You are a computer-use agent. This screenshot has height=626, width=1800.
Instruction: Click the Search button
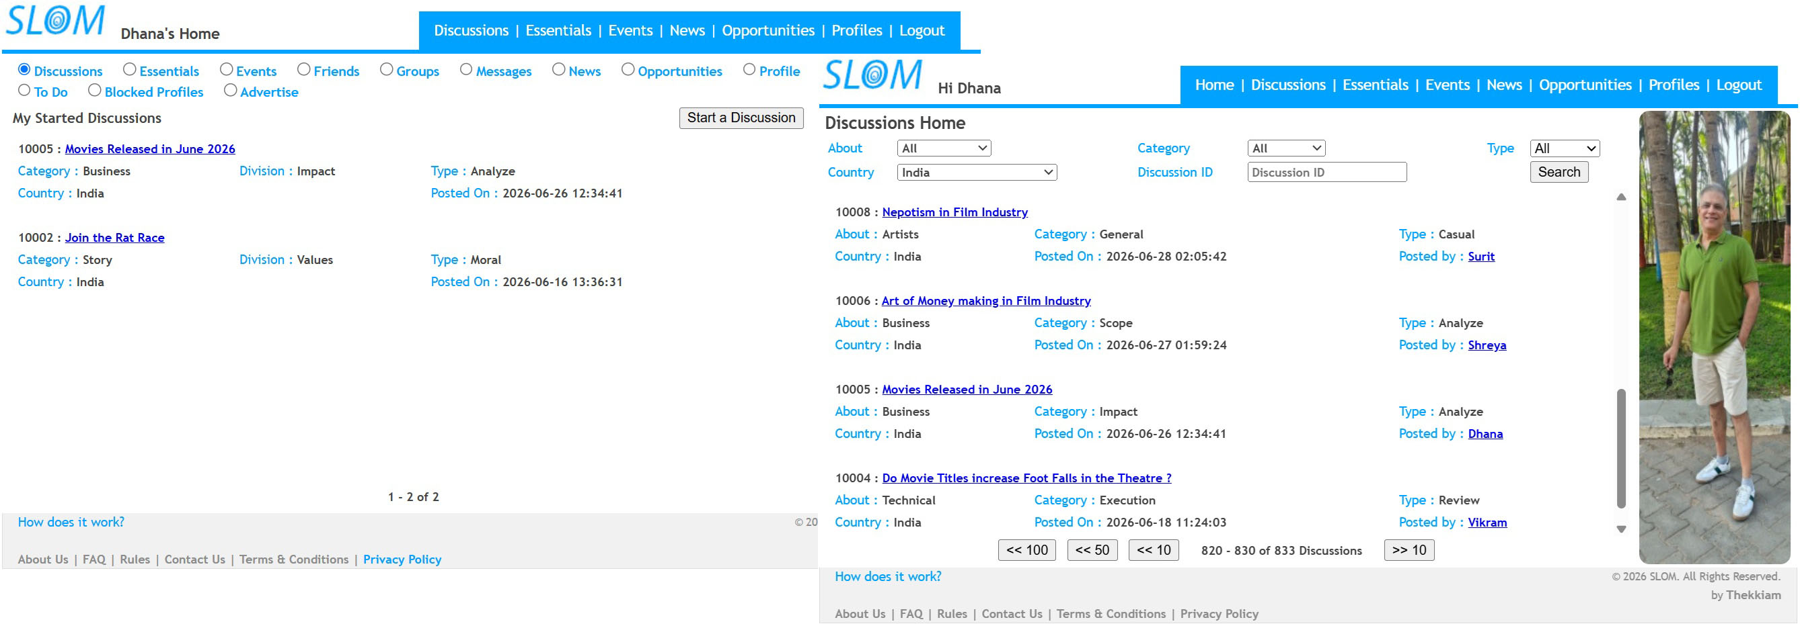[x=1559, y=173]
